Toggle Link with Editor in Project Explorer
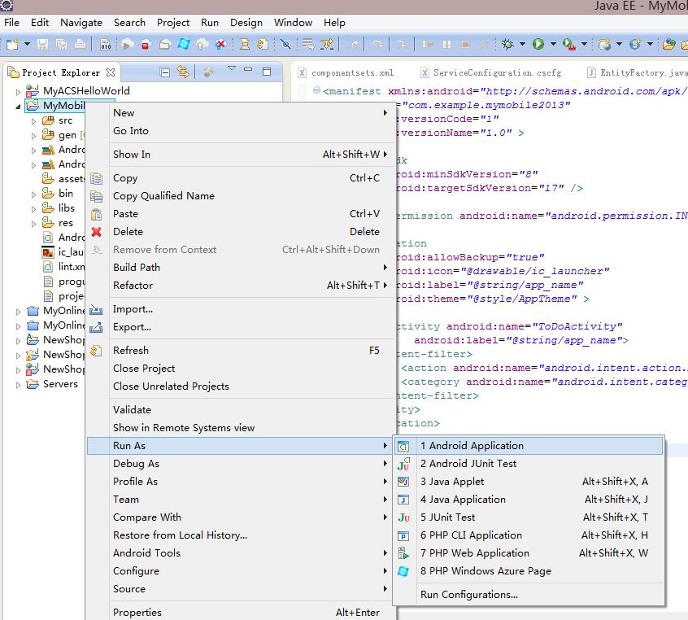The height and width of the screenshot is (620, 688). point(183,72)
